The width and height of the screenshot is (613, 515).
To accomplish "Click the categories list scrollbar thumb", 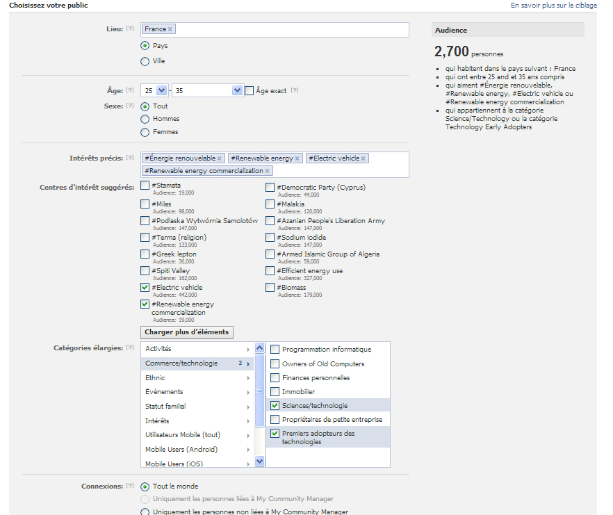I will coord(260,391).
